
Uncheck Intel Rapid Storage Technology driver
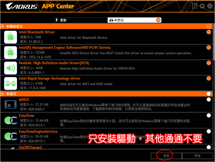[x=209, y=78]
